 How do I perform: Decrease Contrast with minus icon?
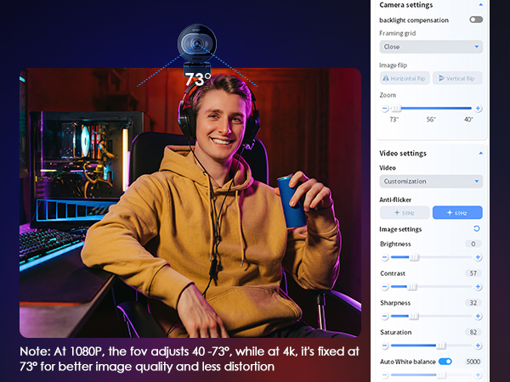(x=384, y=287)
